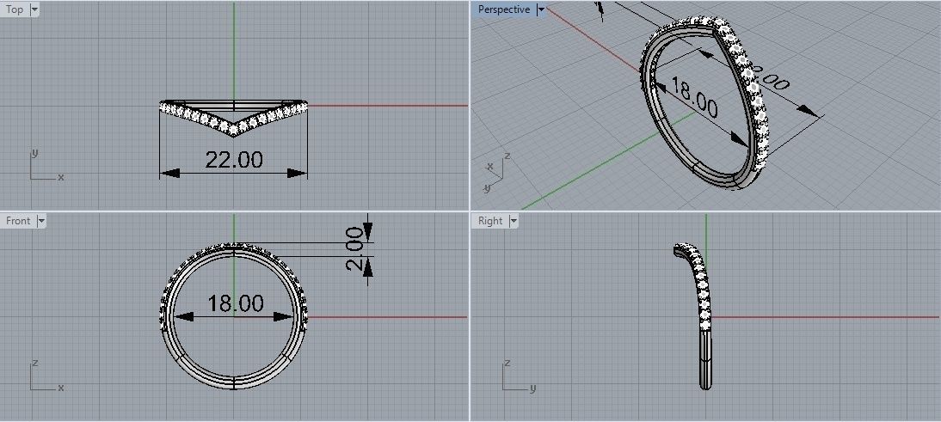Viewport: 941px width, 422px height.
Task: Select the 18.00 dimension in Perspective view
Action: click(x=694, y=97)
